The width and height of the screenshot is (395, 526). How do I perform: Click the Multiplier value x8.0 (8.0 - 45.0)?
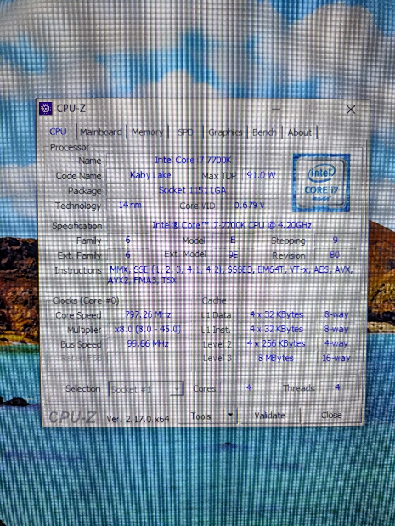coord(148,329)
